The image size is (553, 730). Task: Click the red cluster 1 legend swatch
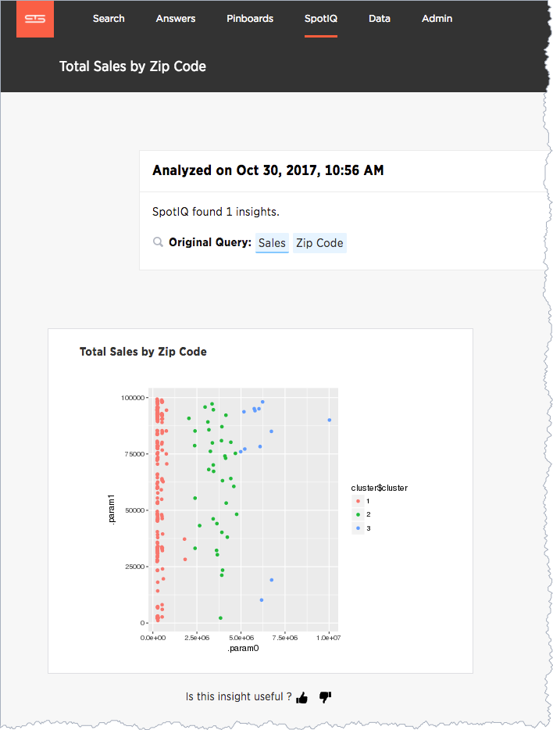358,502
